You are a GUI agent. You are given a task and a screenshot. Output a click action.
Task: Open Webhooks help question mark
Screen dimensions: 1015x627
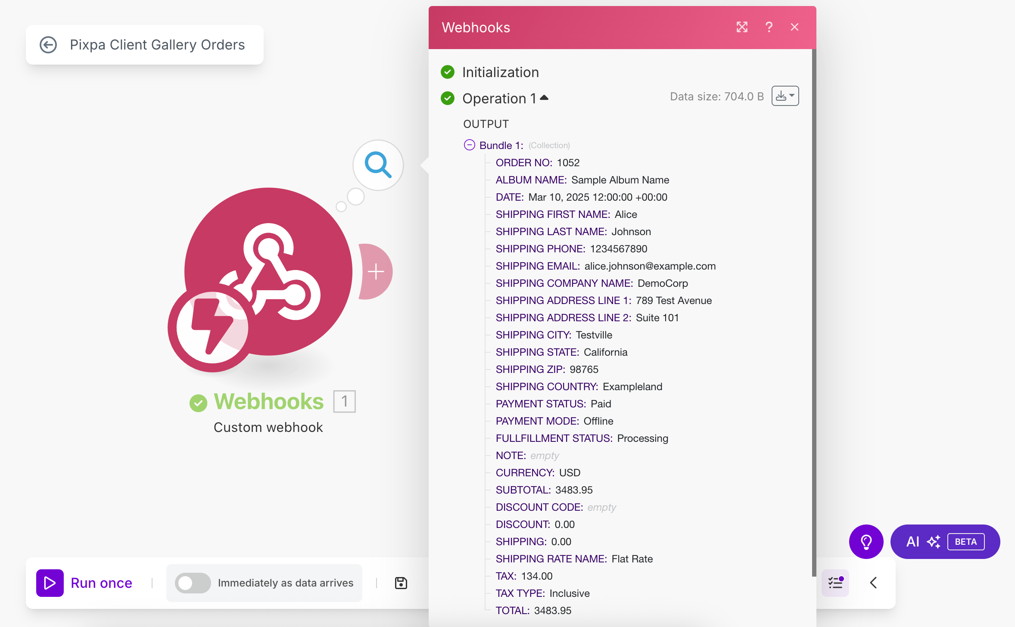click(x=769, y=27)
